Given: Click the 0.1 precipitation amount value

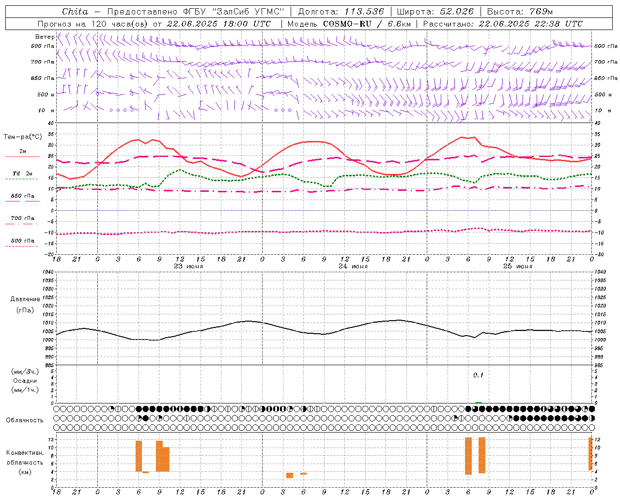Looking at the screenshot, I should 478,375.
